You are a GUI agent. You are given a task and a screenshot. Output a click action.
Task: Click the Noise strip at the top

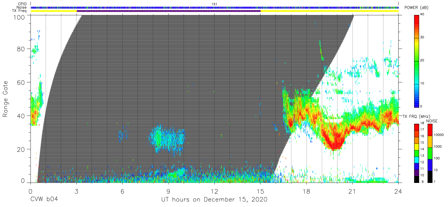click(x=215, y=7)
